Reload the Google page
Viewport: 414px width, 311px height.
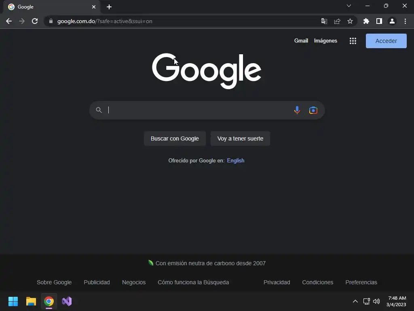[35, 21]
